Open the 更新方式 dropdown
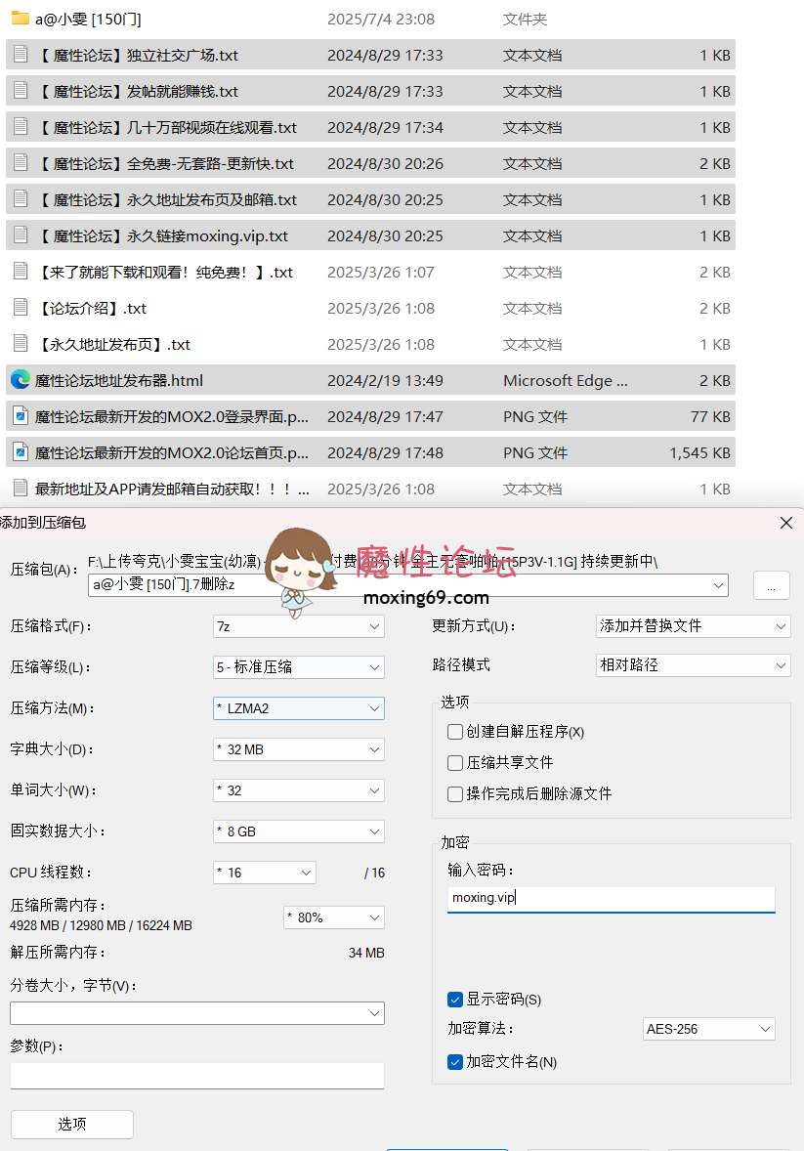 tap(694, 626)
